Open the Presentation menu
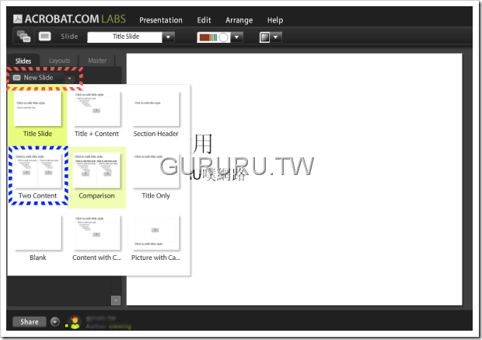Viewport: 482px width, 340px height. [x=161, y=20]
